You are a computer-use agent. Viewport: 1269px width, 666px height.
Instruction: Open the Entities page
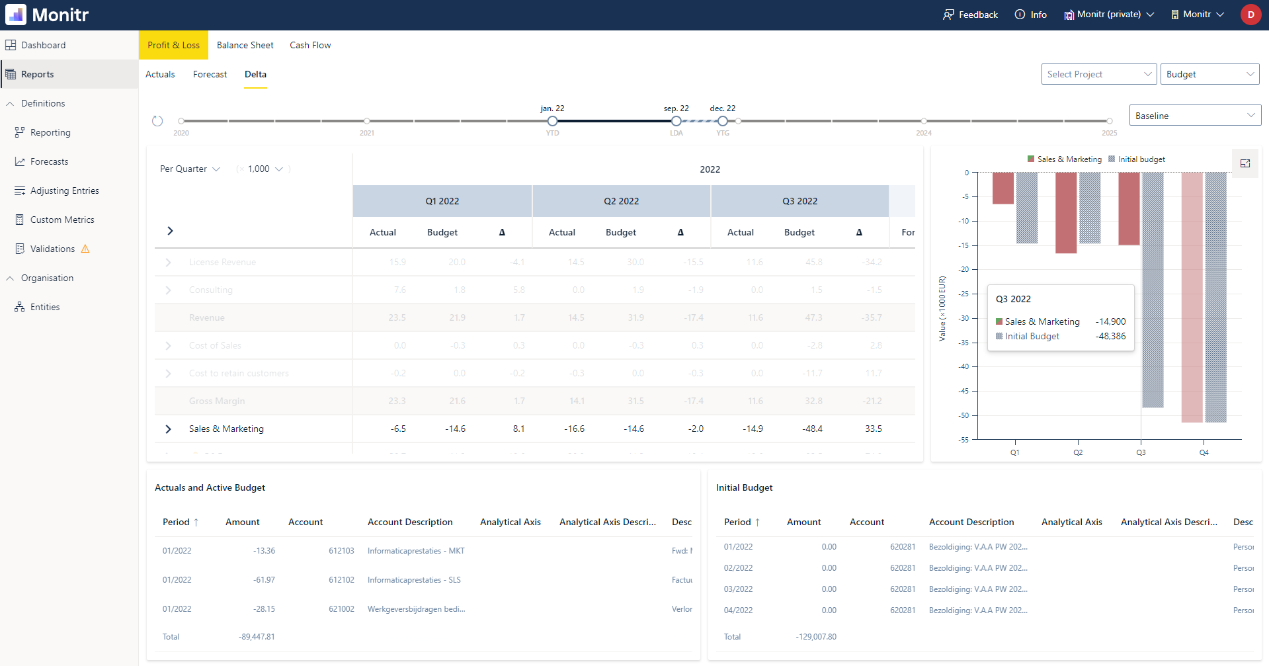click(46, 306)
